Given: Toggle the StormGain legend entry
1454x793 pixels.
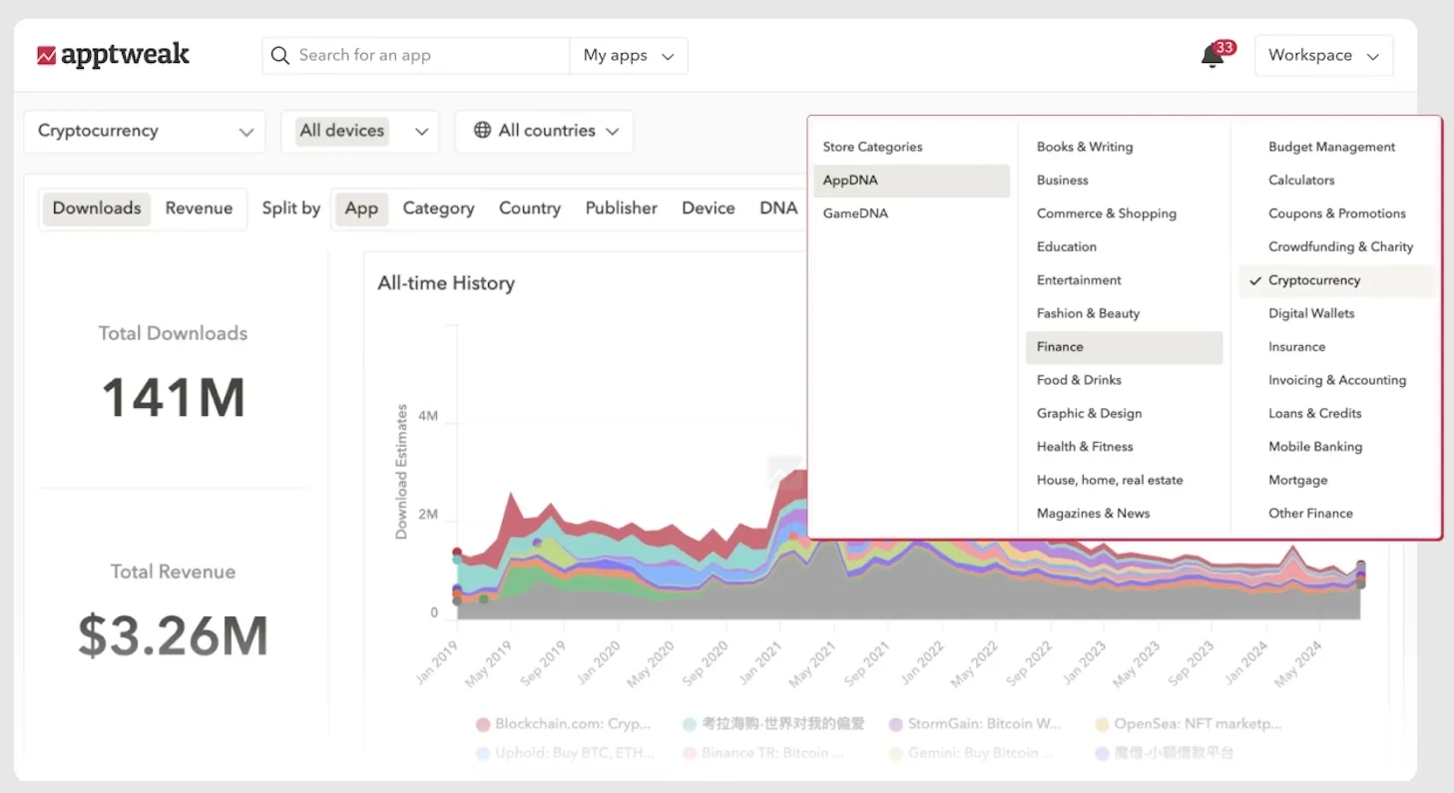Looking at the screenshot, I should (973, 724).
